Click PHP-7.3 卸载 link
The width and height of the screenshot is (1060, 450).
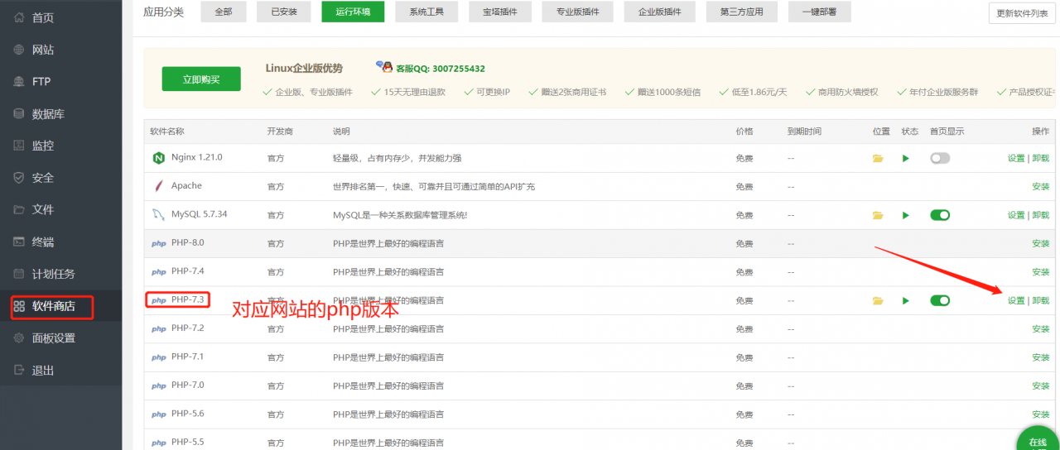click(1041, 300)
